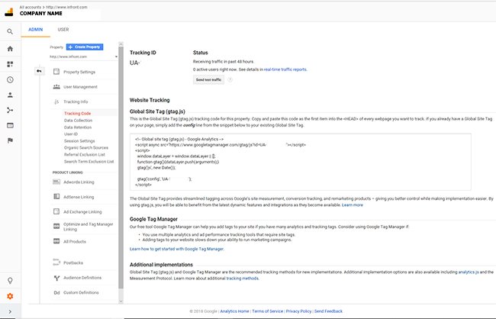496x319 pixels.
Task: Click the help icon beside Send test traffic
Action: (x=230, y=79)
